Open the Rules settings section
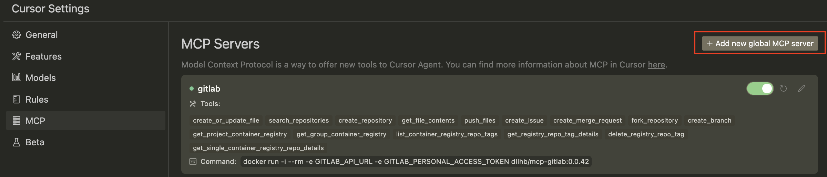Viewport: 827px width, 177px height. (x=37, y=100)
